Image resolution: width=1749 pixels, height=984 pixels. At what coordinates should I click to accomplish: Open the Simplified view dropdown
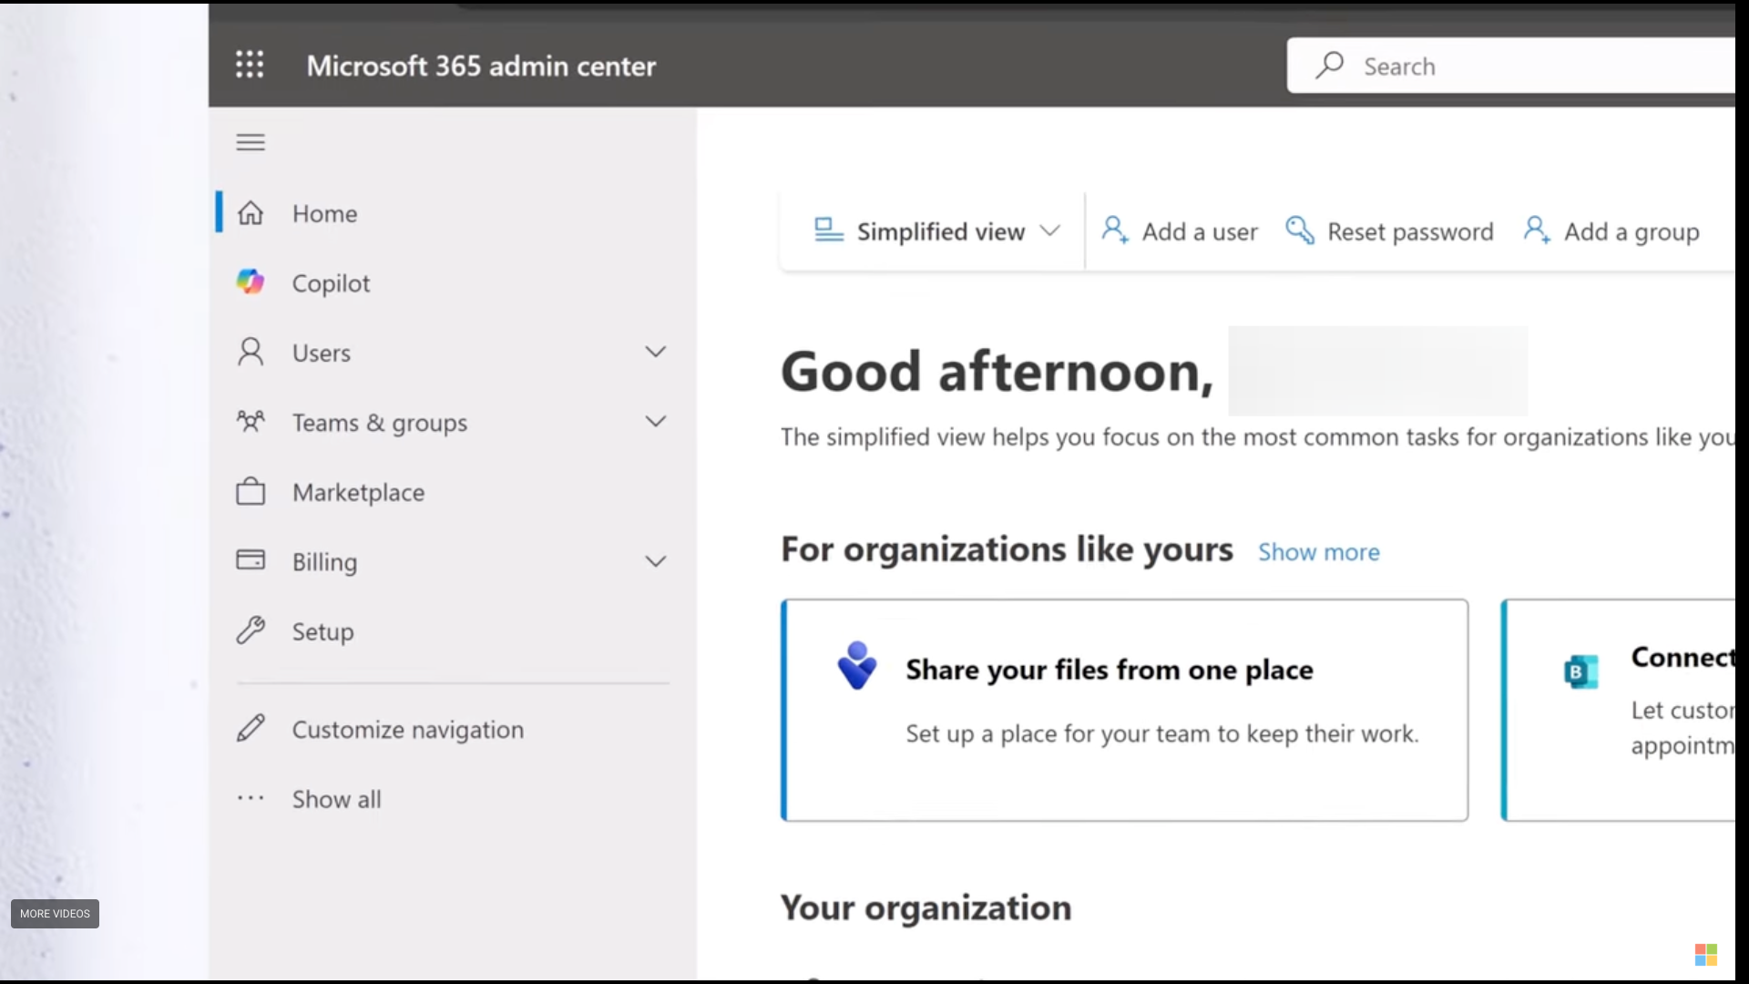click(936, 231)
